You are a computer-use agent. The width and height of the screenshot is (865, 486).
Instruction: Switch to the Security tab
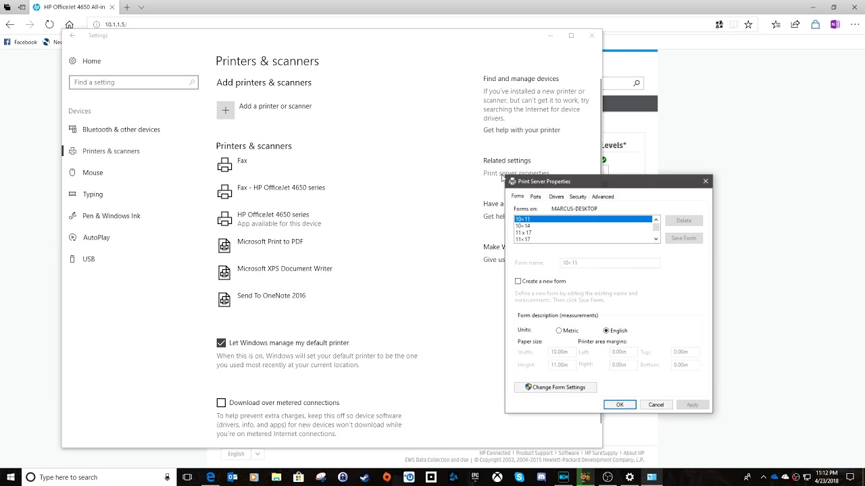click(578, 196)
